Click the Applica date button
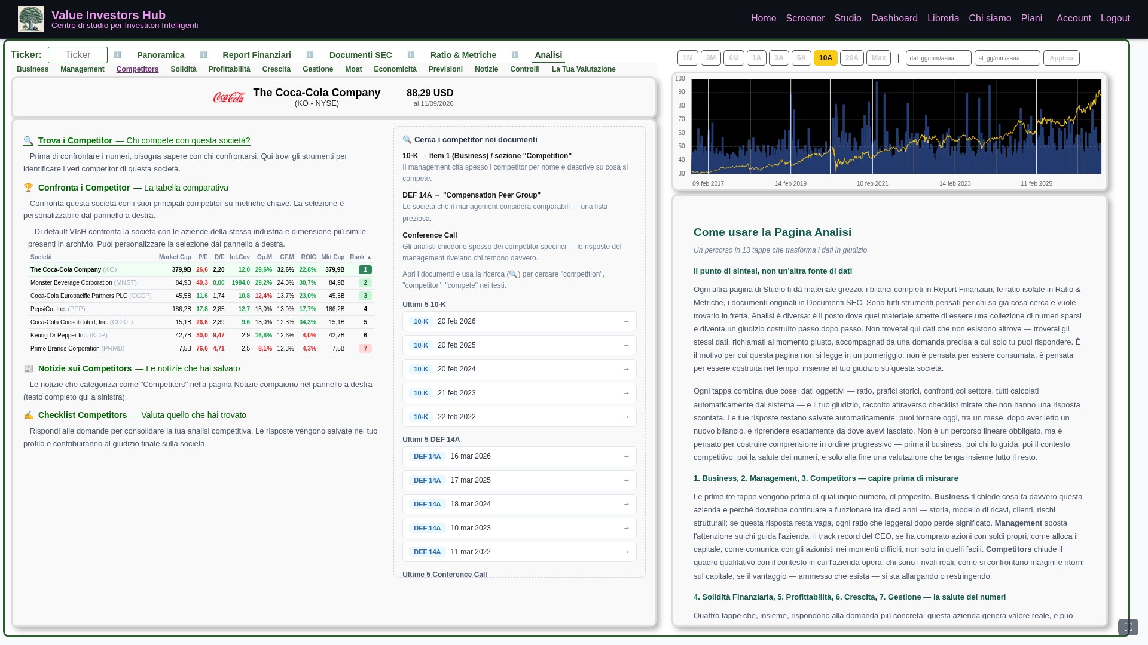This screenshot has width=1148, height=645. click(1061, 58)
